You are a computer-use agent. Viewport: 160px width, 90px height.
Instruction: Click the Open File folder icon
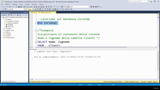(x=16, y=7)
